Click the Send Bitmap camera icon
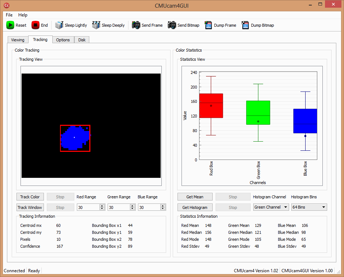Image resolution: width=344 pixels, height=277 pixels. pyautogui.click(x=172, y=25)
